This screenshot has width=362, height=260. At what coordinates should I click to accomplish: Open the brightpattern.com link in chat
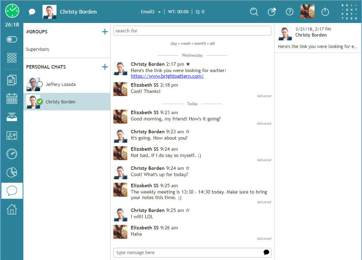click(x=167, y=76)
